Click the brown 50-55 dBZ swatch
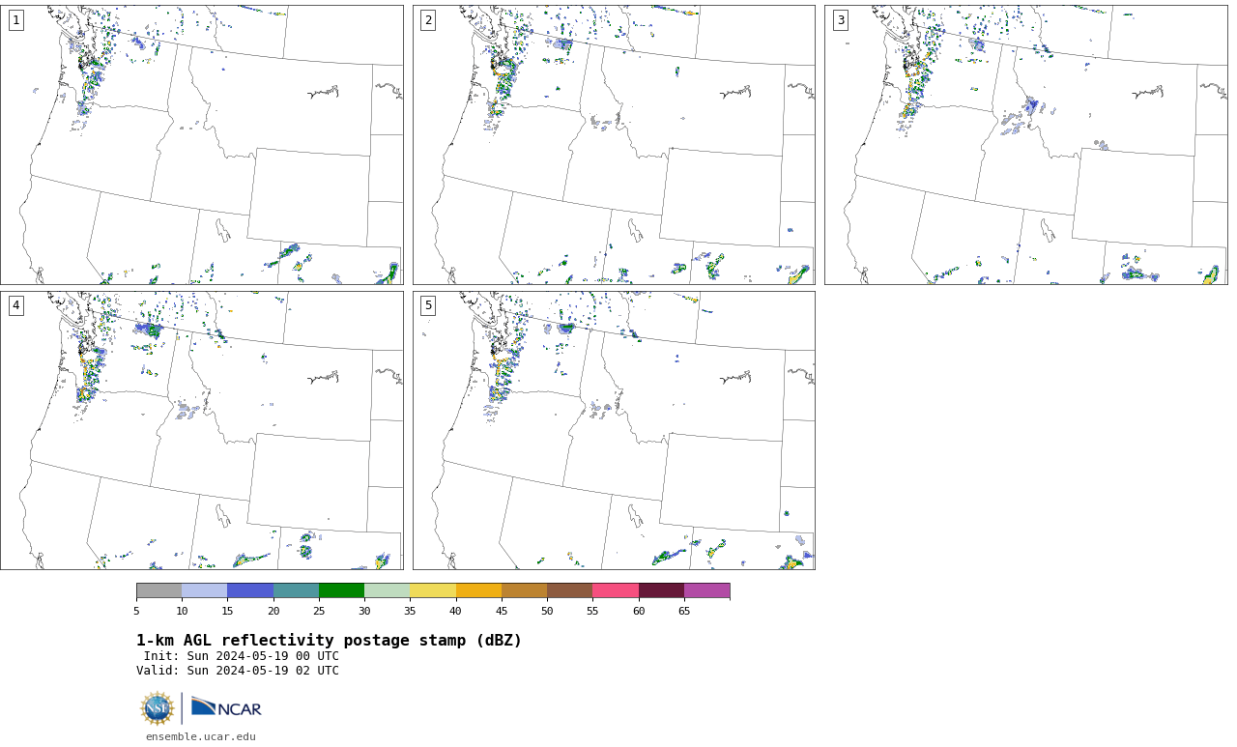 tap(569, 590)
